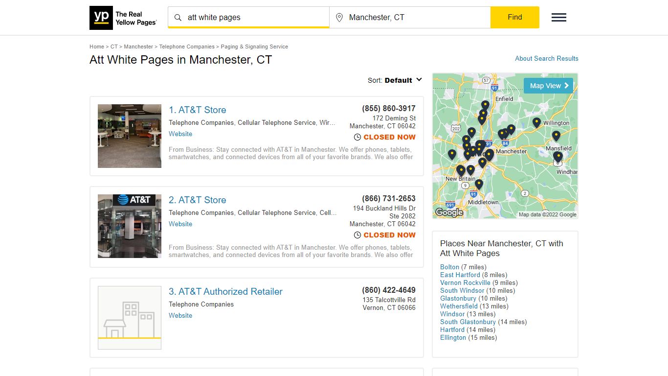
Task: Click the search magnifier icon
Action: (178, 18)
